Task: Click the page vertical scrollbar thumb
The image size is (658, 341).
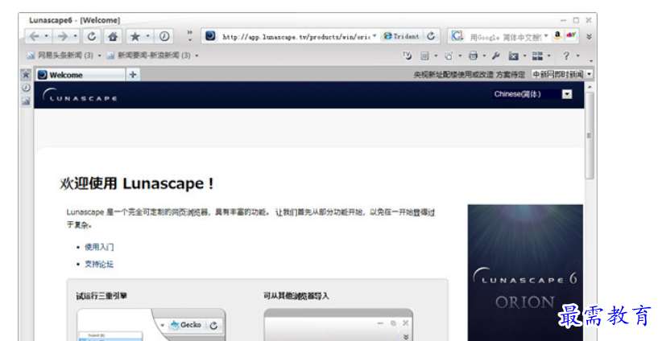Action: (x=590, y=136)
